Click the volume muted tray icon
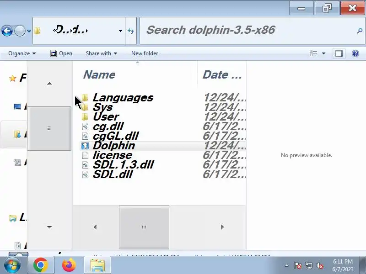366x274 pixels. 320,265
